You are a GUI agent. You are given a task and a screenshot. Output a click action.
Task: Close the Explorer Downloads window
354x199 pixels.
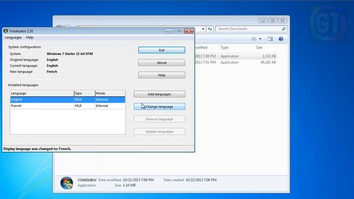coord(283,20)
